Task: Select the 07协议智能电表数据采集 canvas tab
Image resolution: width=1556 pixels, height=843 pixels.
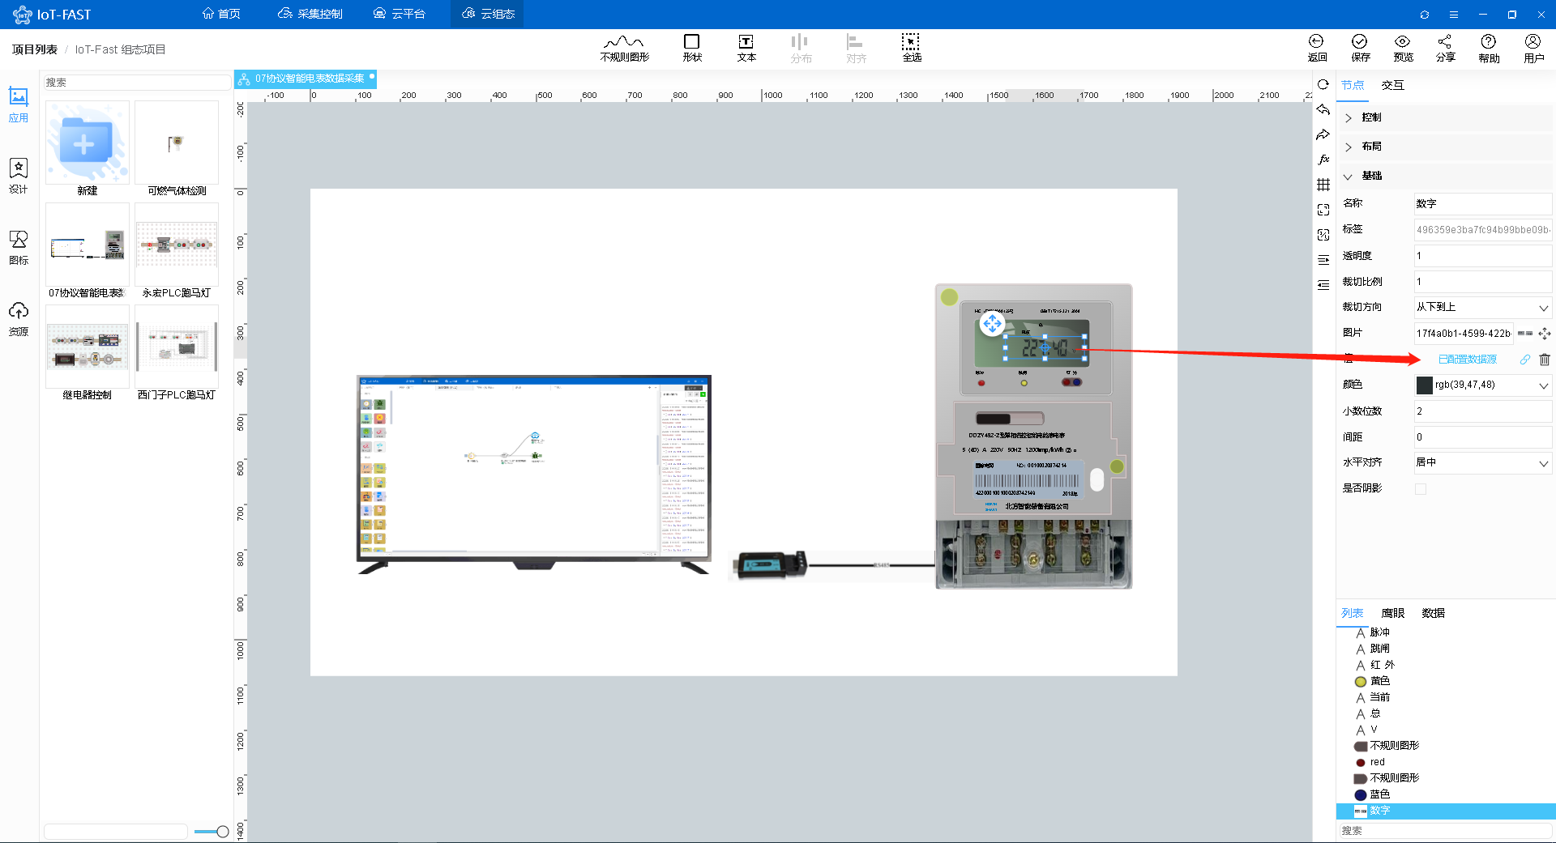Action: (306, 79)
